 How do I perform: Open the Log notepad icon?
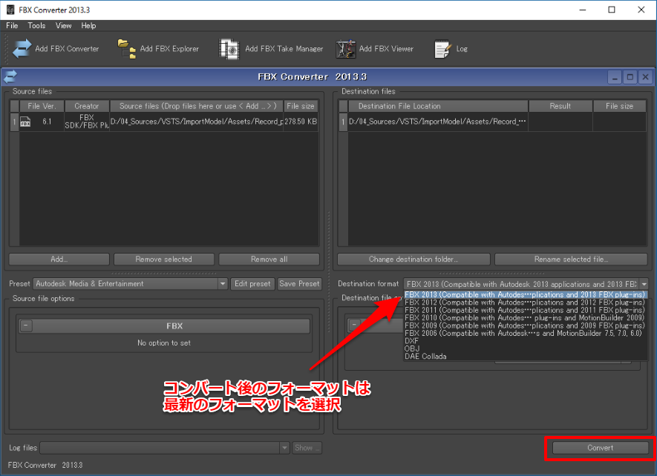point(442,49)
